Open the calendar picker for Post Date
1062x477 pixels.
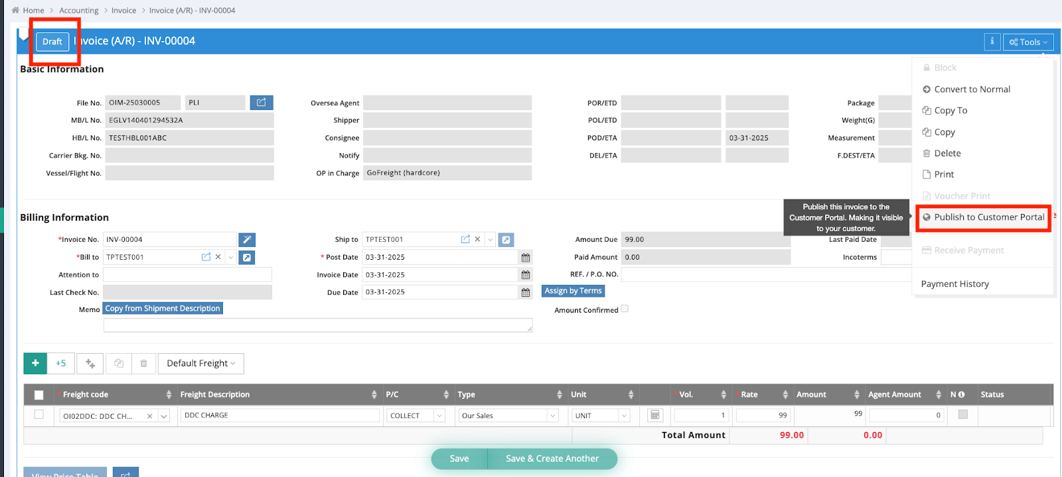[x=526, y=258]
